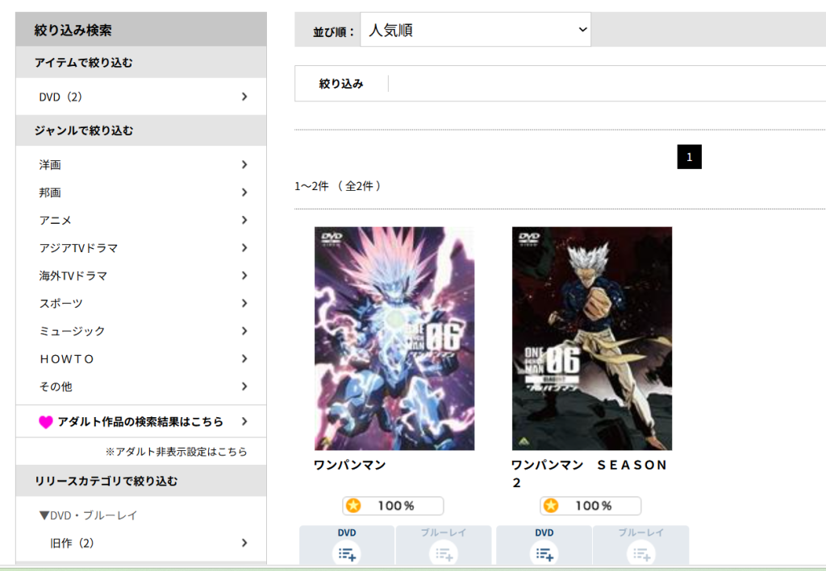This screenshot has height=571, width=826.
Task: Click the arrow on the 洋画 row
Action: [244, 164]
